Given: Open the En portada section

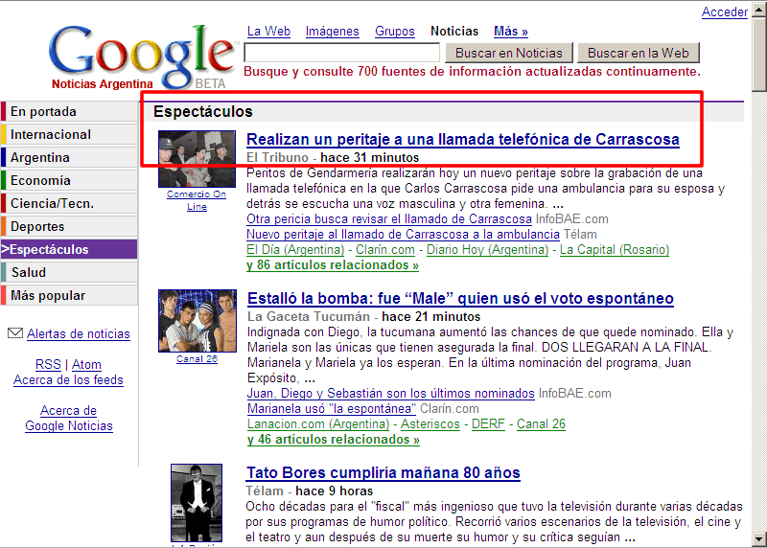Looking at the screenshot, I should pyautogui.click(x=69, y=111).
